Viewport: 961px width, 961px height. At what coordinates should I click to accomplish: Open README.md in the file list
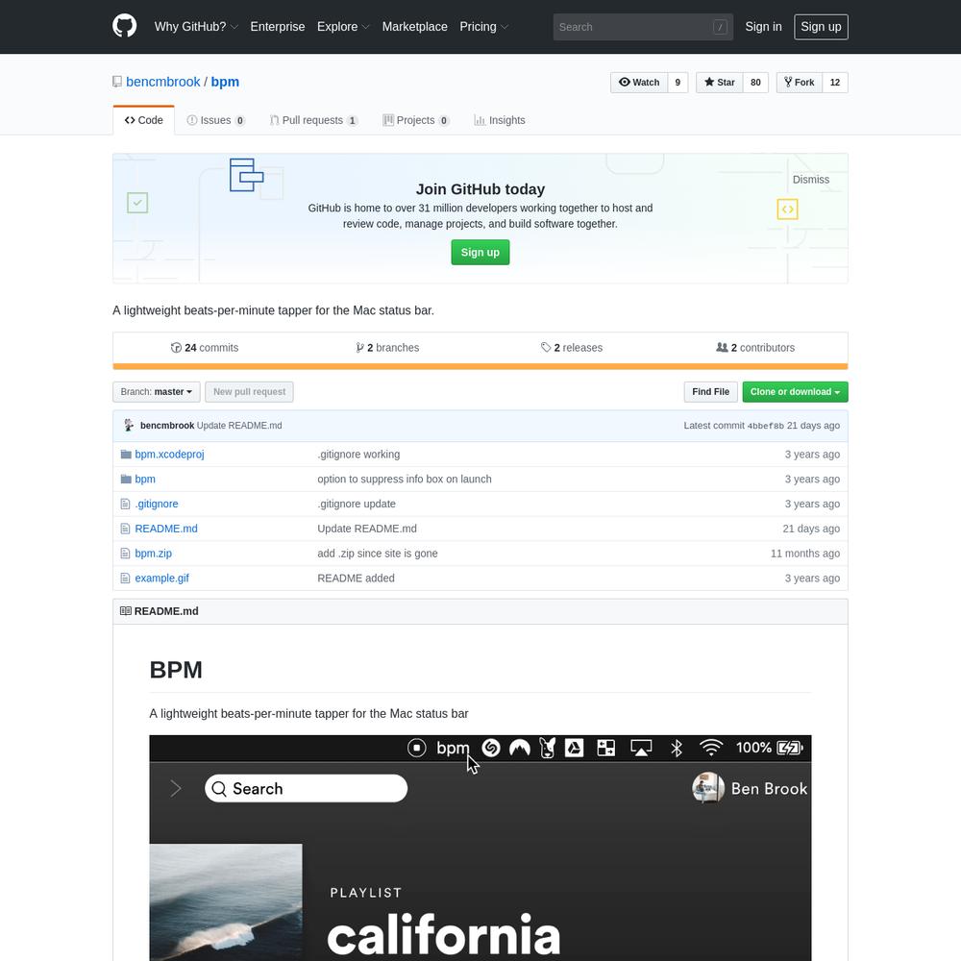(x=166, y=529)
